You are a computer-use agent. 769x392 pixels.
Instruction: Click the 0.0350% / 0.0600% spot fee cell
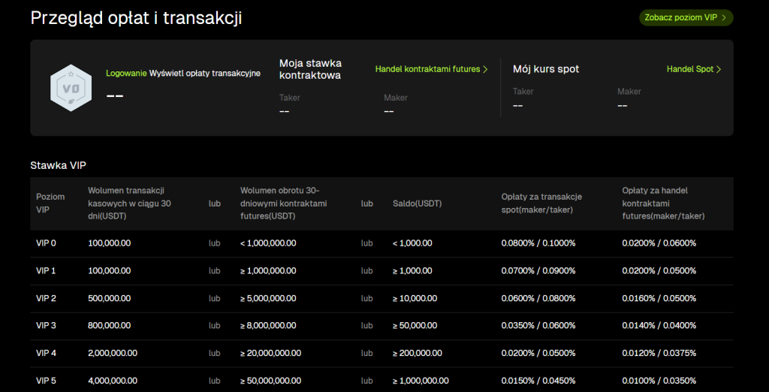point(538,326)
